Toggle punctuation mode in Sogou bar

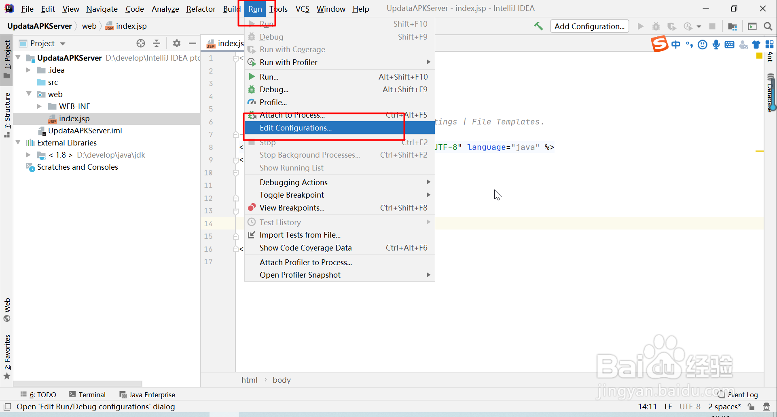[x=689, y=44]
